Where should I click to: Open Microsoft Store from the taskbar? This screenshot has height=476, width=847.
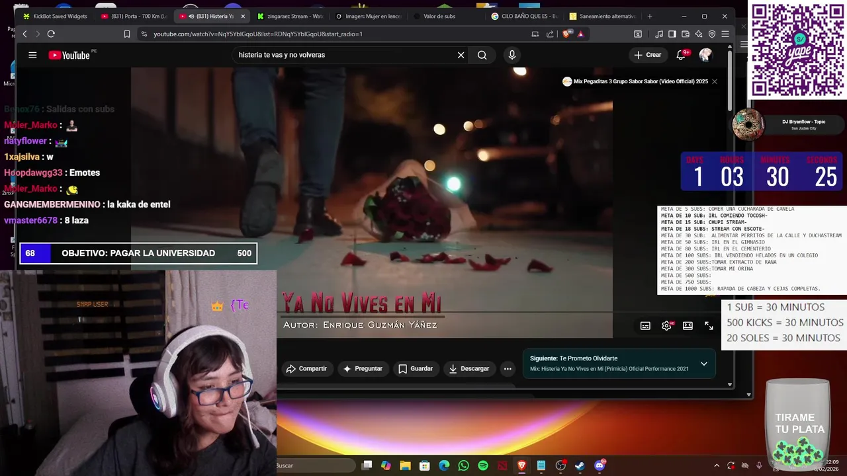click(425, 465)
